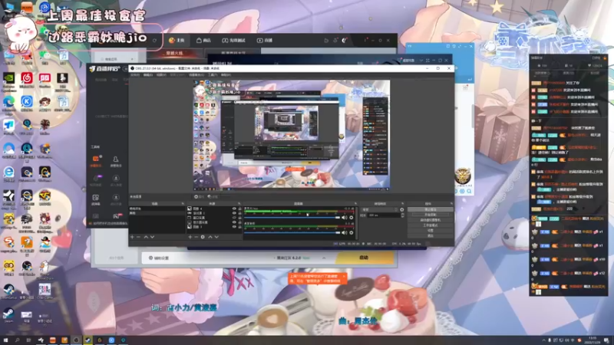Open 文件 menu in OBS

click(x=135, y=74)
